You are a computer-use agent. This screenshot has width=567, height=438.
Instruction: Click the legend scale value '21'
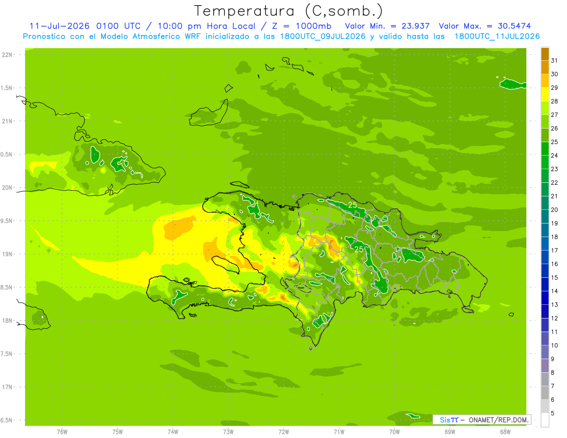[555, 196]
